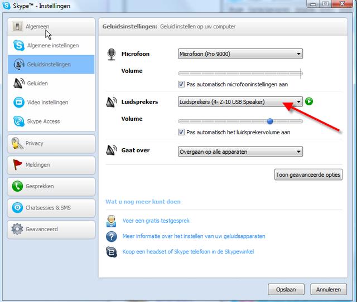Click the Chatsessies & SMS chat icon
This screenshot has height=302, width=357.
[17, 208]
